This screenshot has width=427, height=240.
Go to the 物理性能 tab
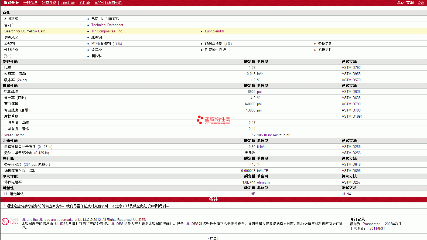click(49, 3)
